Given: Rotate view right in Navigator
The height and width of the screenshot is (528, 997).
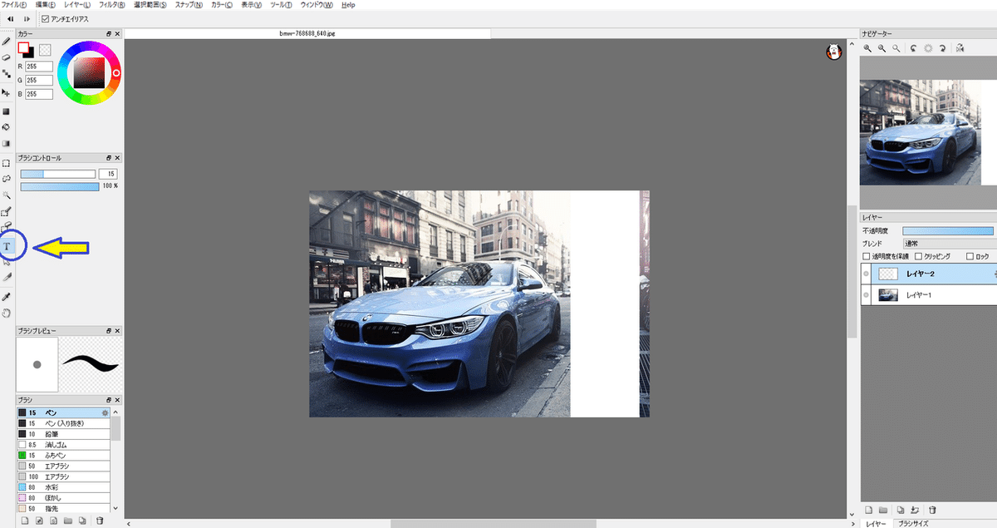Looking at the screenshot, I should (x=943, y=49).
